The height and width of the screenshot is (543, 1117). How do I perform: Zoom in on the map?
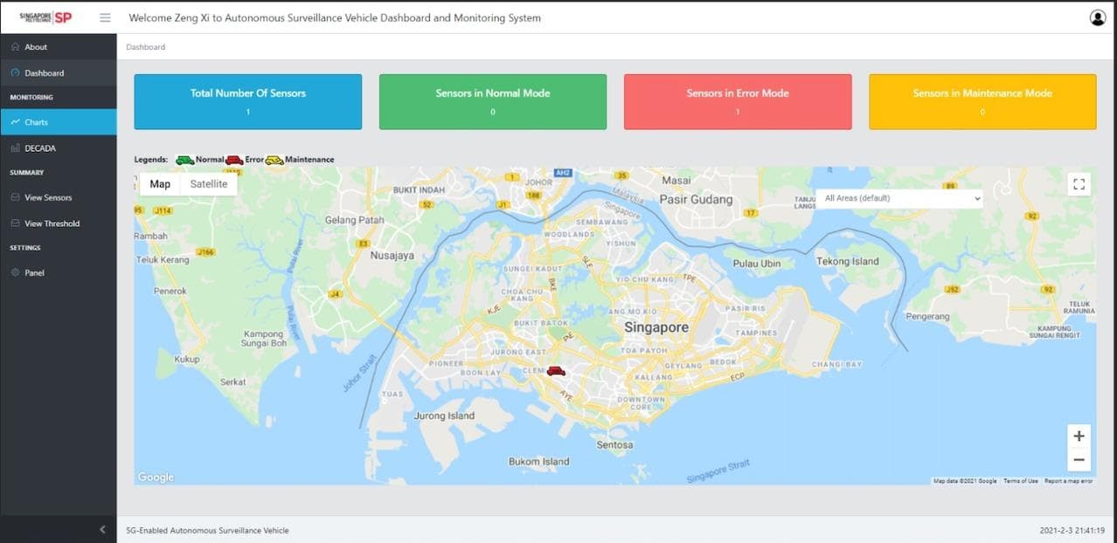click(x=1079, y=436)
